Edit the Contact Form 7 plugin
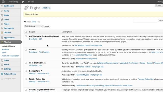163x92 pixels. tap(48, 74)
